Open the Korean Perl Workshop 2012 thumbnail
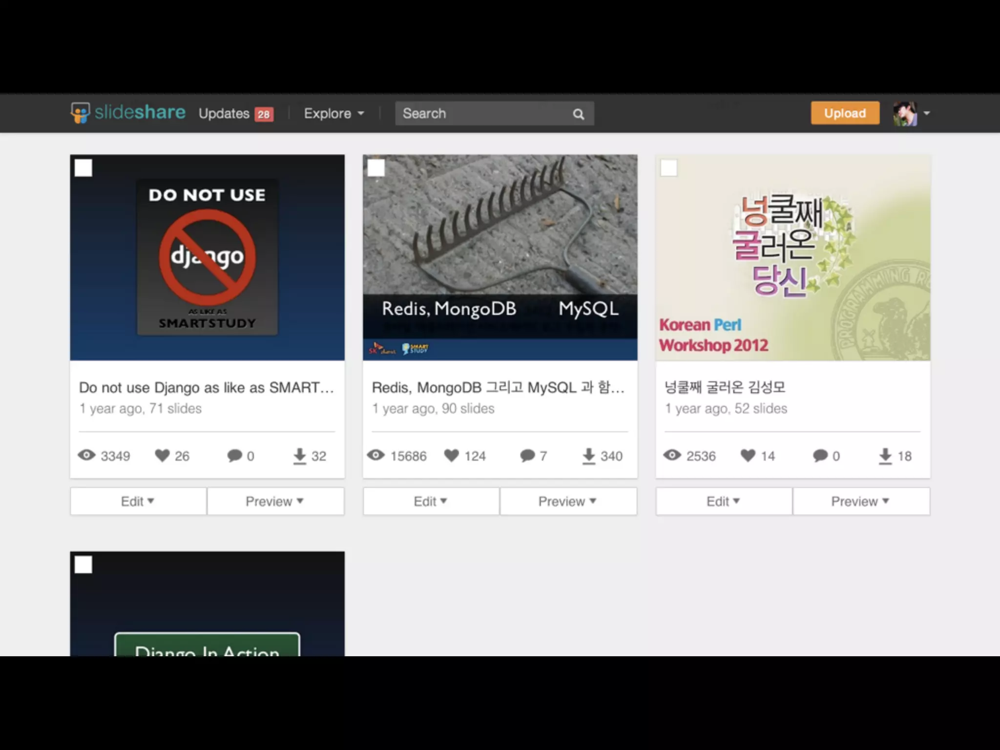Viewport: 1000px width, 750px height. click(x=792, y=258)
